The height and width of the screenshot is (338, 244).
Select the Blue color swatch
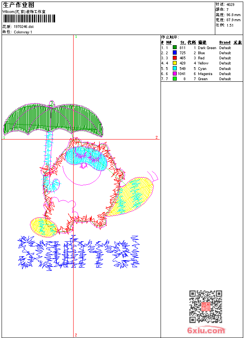tap(175, 53)
